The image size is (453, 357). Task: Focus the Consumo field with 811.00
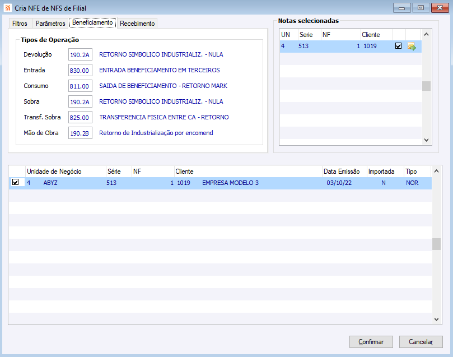(80, 86)
